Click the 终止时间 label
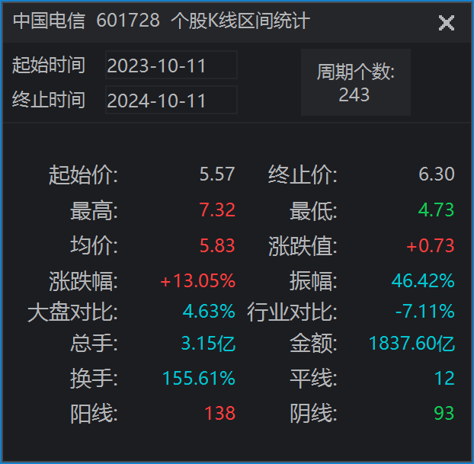The height and width of the screenshot is (464, 474). click(x=49, y=100)
